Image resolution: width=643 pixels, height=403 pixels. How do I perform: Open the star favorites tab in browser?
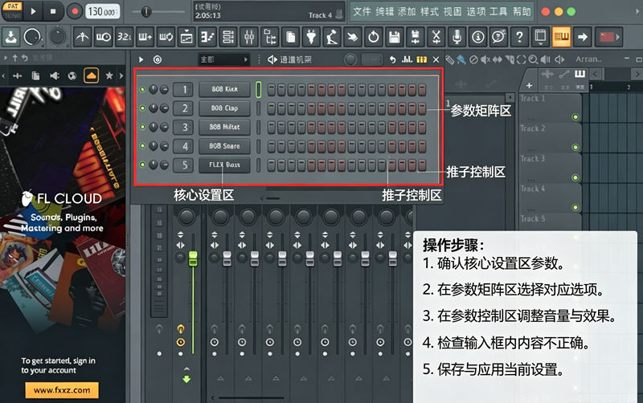tap(109, 75)
